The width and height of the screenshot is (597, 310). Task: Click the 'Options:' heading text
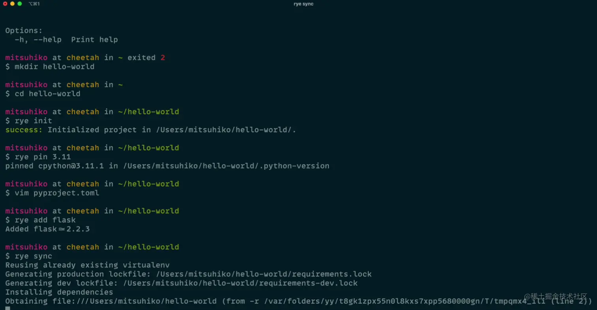[x=24, y=30]
